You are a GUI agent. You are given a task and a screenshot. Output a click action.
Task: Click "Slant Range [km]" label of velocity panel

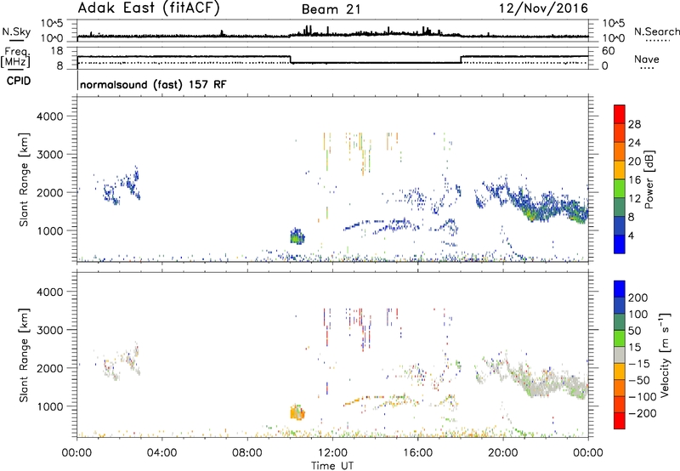coord(24,355)
